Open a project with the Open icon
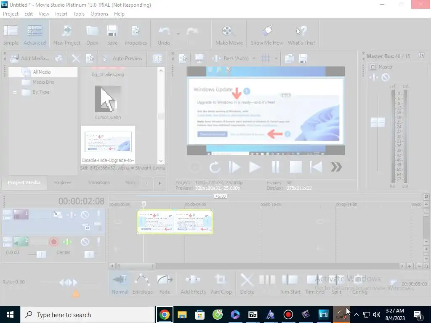This screenshot has width=431, height=323. [92, 35]
